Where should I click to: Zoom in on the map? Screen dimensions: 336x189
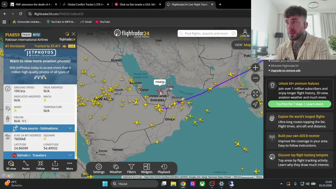point(255,68)
